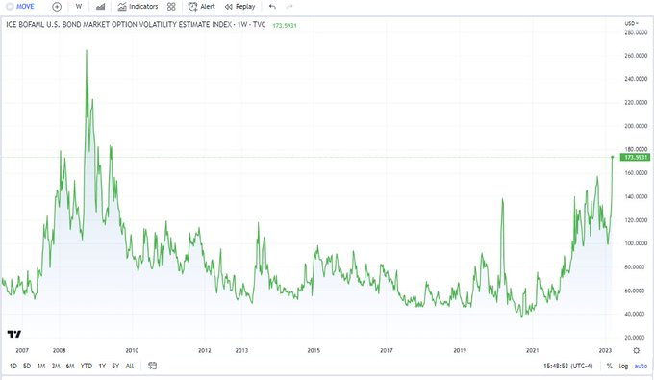Select the 5D time range
The image size is (654, 380).
27,366
